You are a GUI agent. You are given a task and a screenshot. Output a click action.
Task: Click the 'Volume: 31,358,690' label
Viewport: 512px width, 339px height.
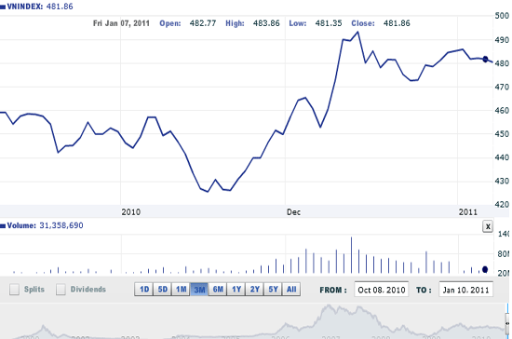45,225
